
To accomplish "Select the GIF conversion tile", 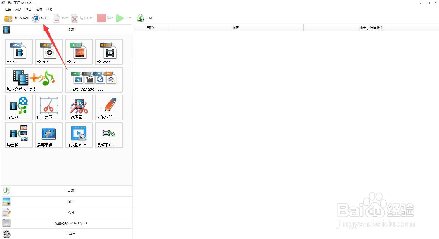I will pos(79,52).
